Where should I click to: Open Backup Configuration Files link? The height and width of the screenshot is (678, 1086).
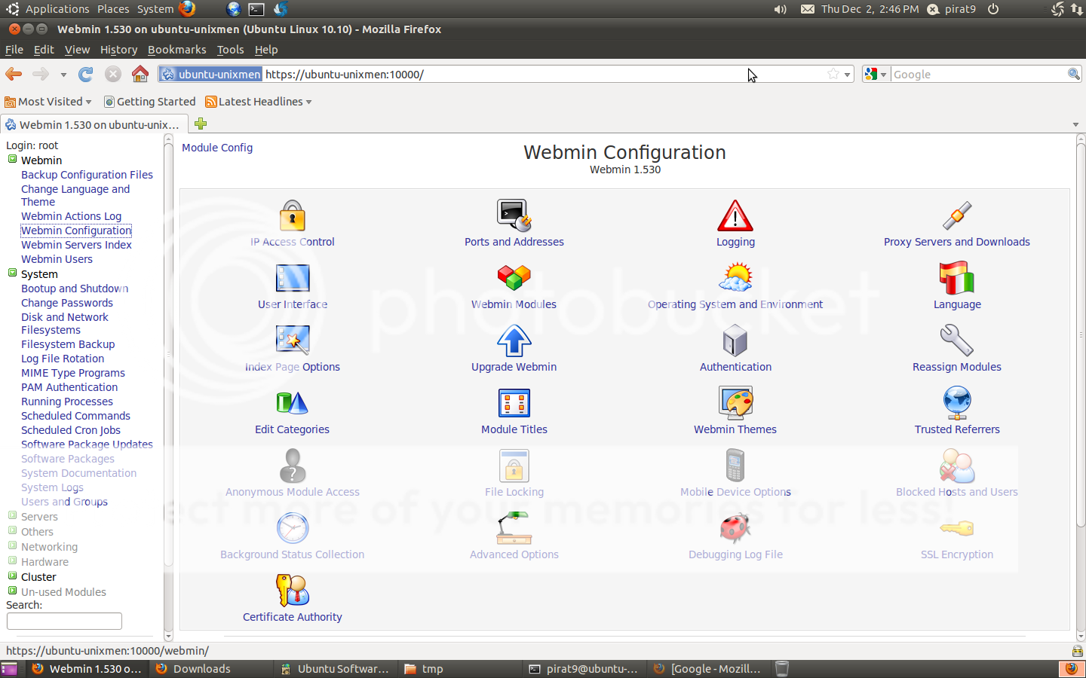[x=87, y=175]
